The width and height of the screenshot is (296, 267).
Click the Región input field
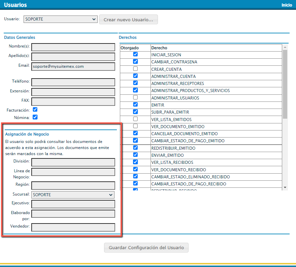[x=73, y=185]
